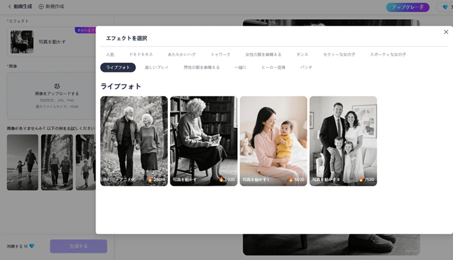The width and height of the screenshot is (453, 260).
Task: Select the beach walk sample image
Action: click(x=23, y=163)
